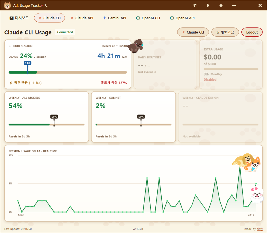Click 'Resets in 3d 3h' under Sonnet
Viewport: 267px width, 233px height.
coord(106,136)
